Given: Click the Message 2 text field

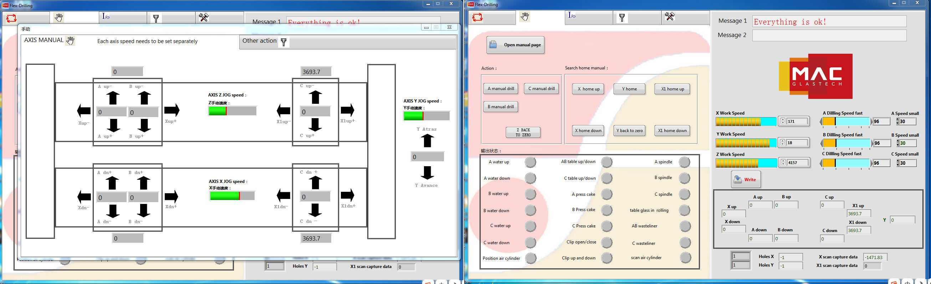Looking at the screenshot, I should coord(829,35).
